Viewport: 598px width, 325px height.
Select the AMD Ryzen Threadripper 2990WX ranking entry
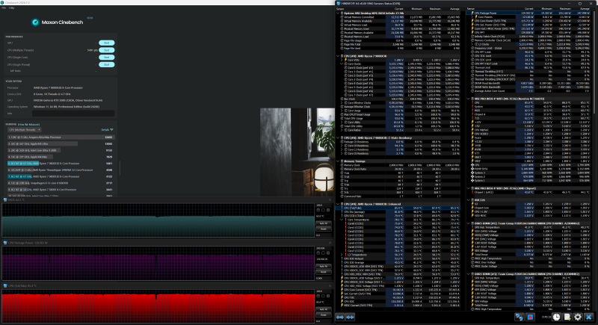(x=61, y=170)
